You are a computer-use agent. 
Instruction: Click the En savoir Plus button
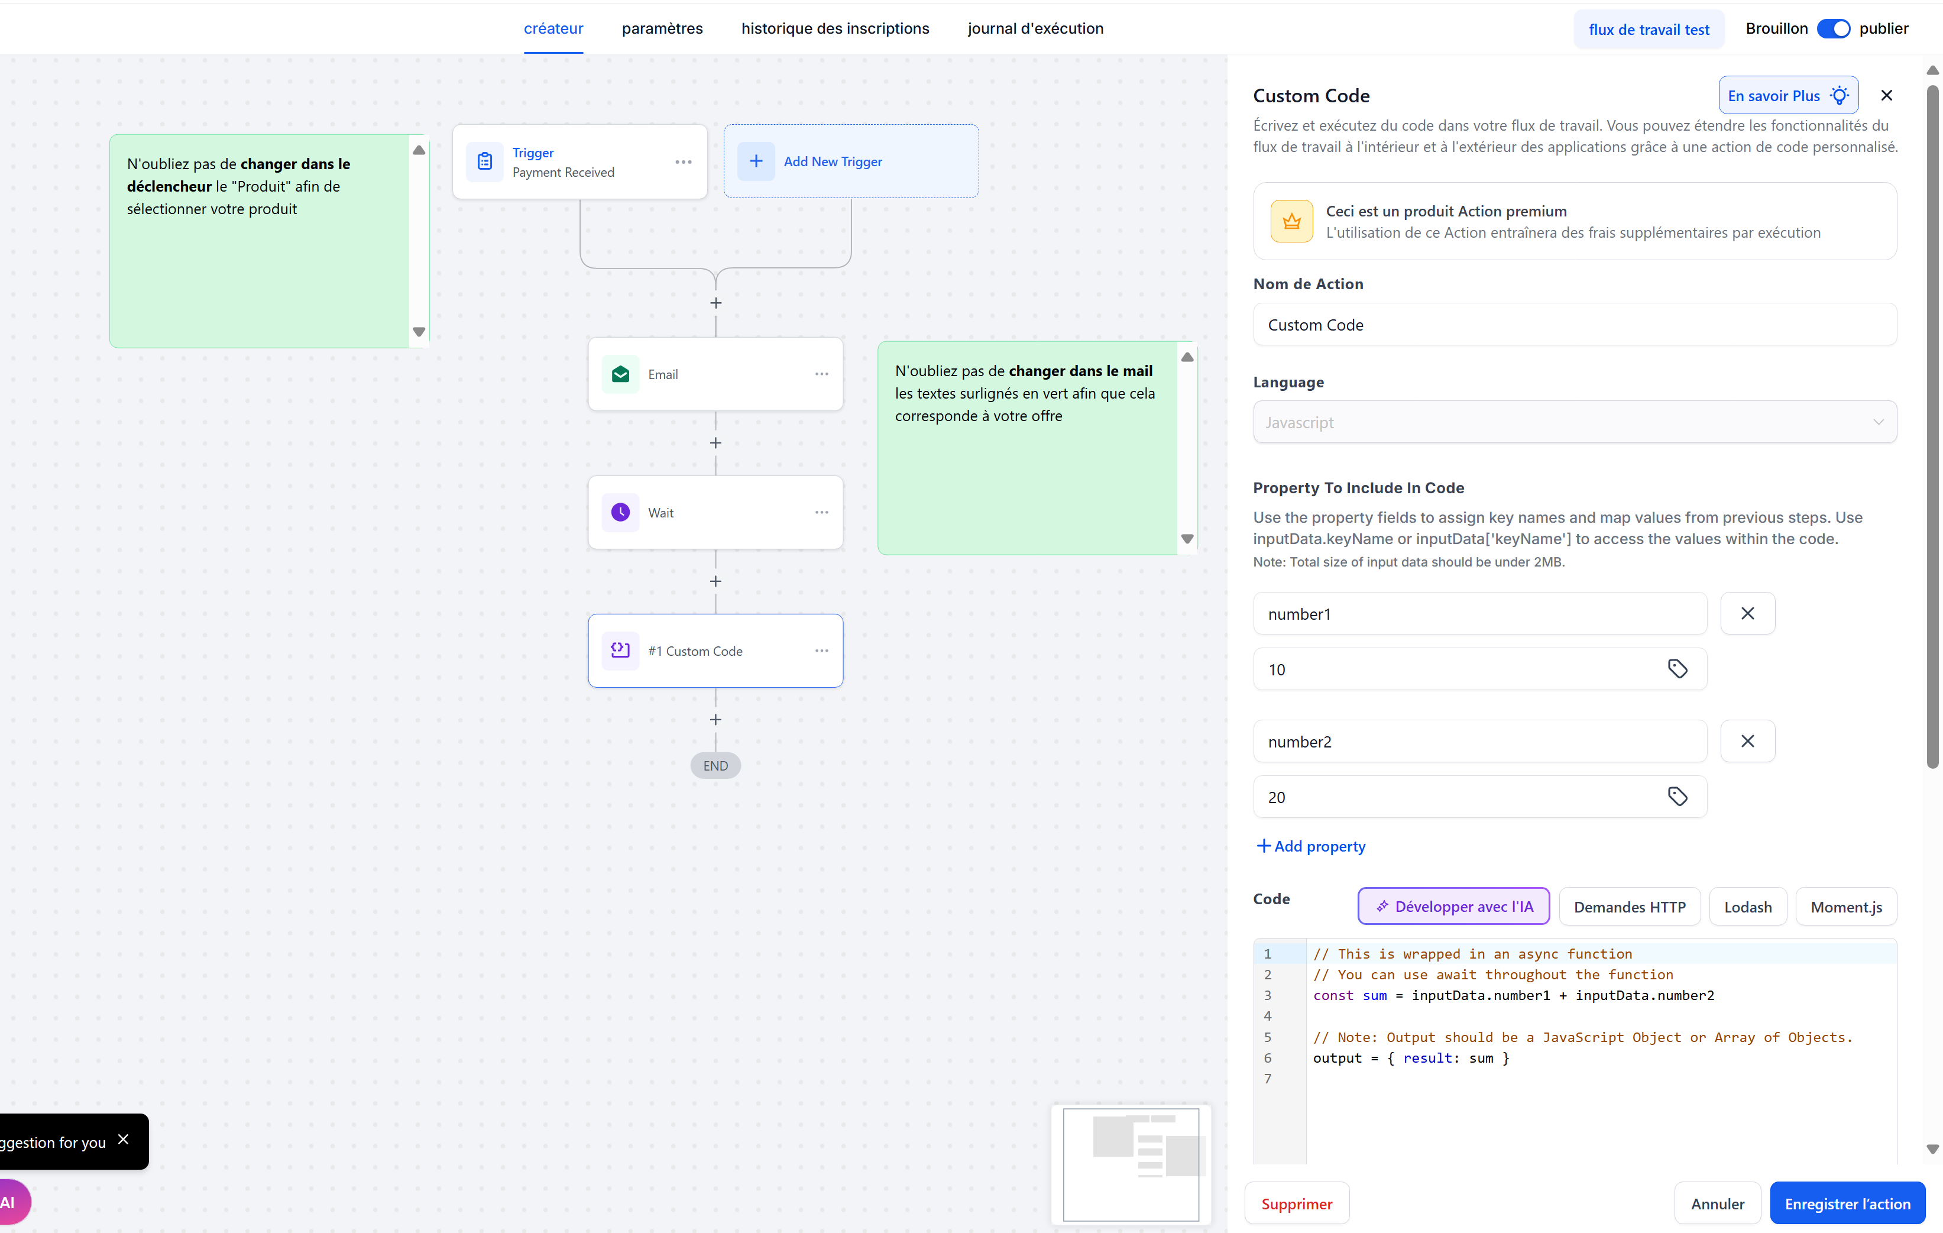pyautogui.click(x=1788, y=95)
